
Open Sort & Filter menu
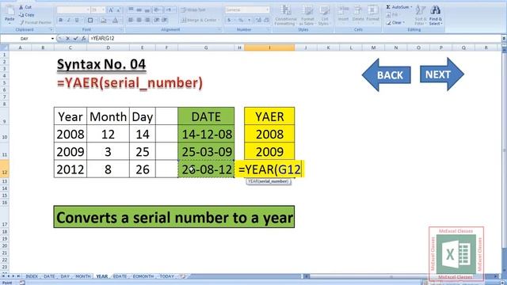(x=420, y=15)
